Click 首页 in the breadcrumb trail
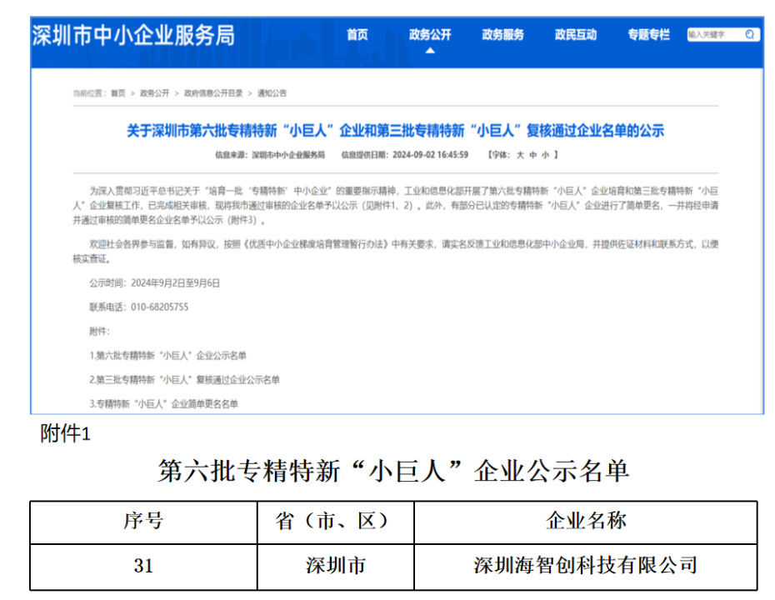Screen dimensions: 775x600 (x=118, y=93)
